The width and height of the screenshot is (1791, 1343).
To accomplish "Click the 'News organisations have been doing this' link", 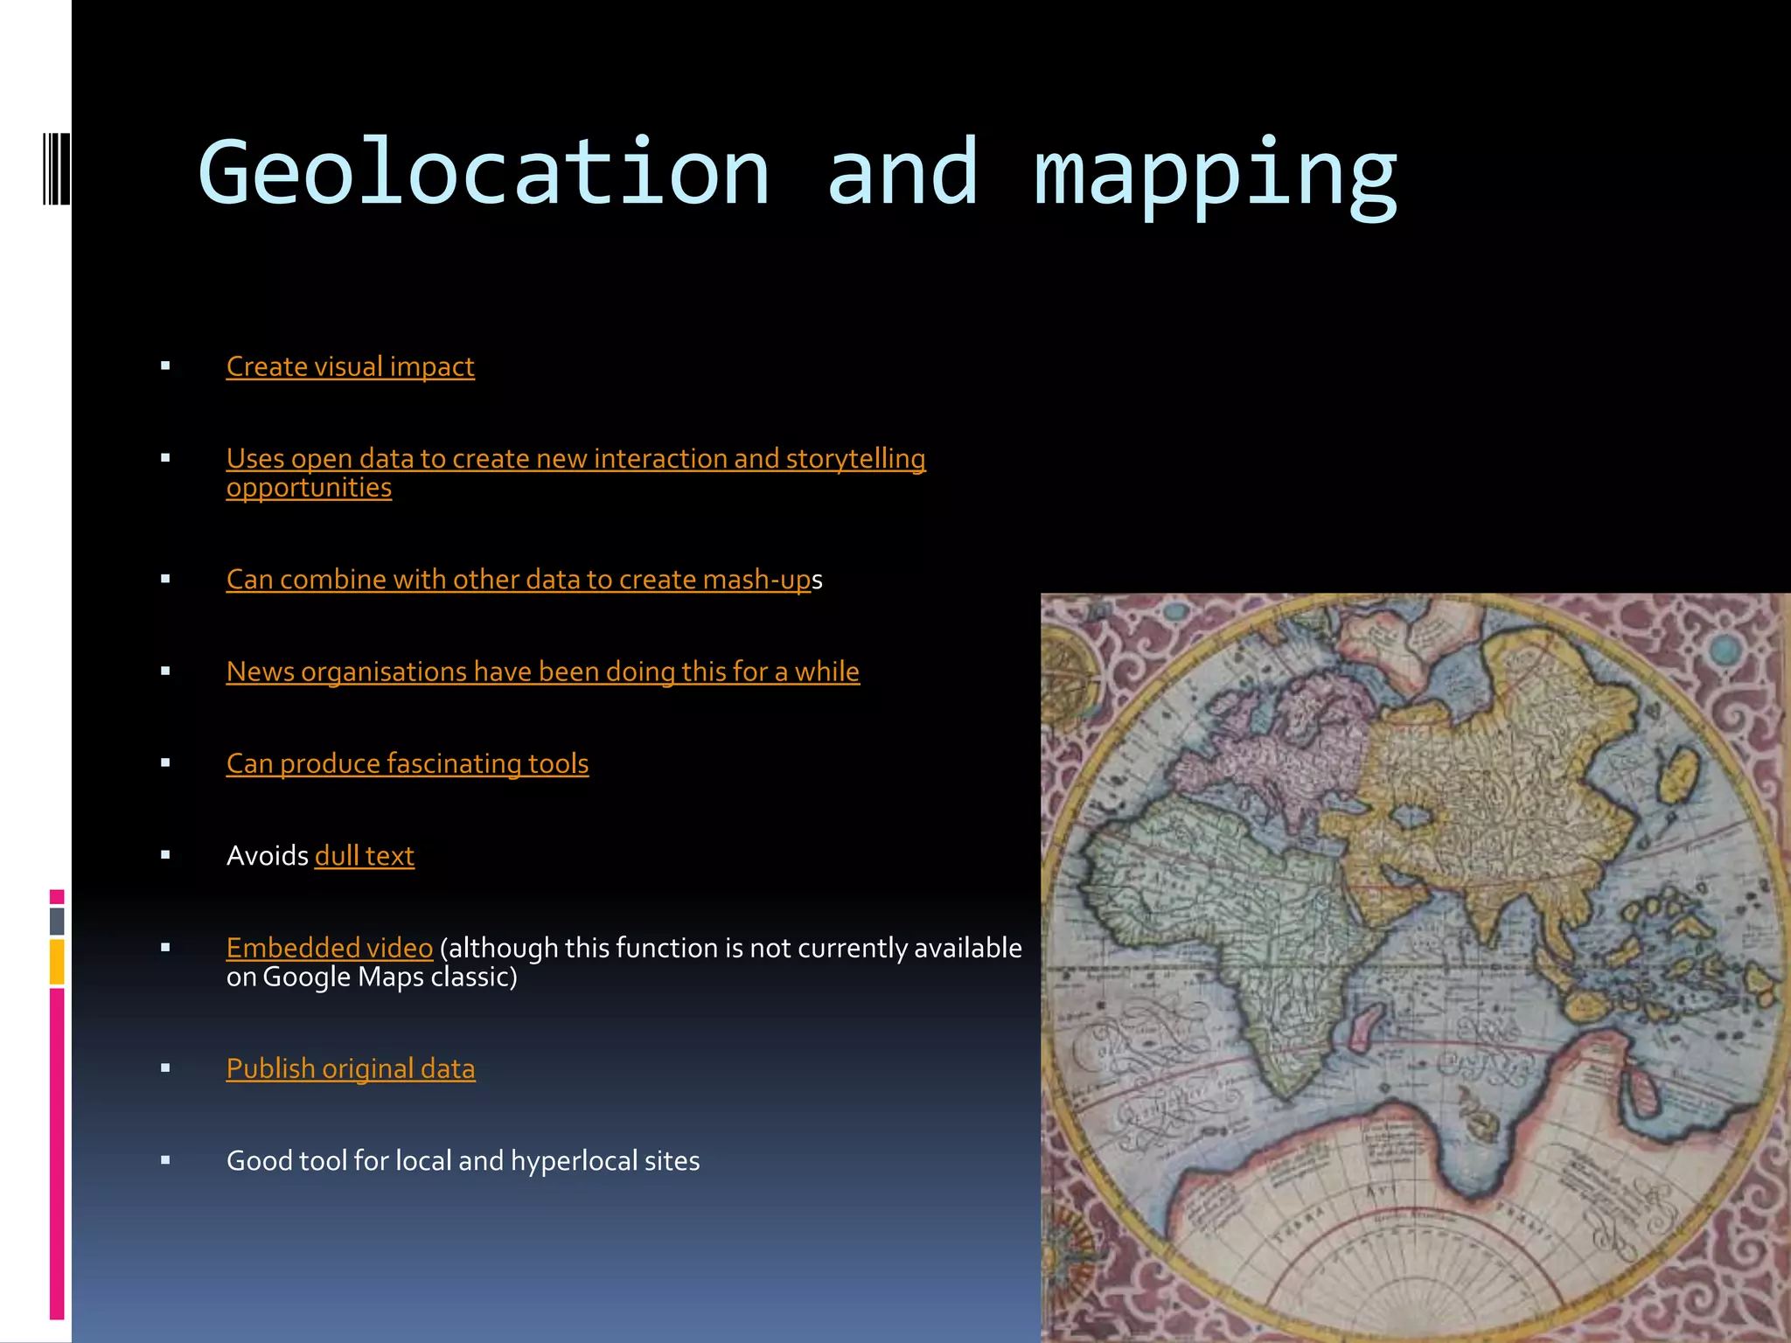I will [x=542, y=671].
